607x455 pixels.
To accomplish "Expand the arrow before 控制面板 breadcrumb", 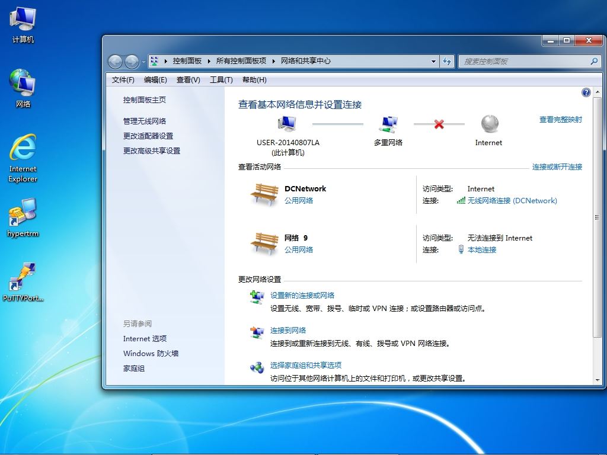I will (x=166, y=61).
